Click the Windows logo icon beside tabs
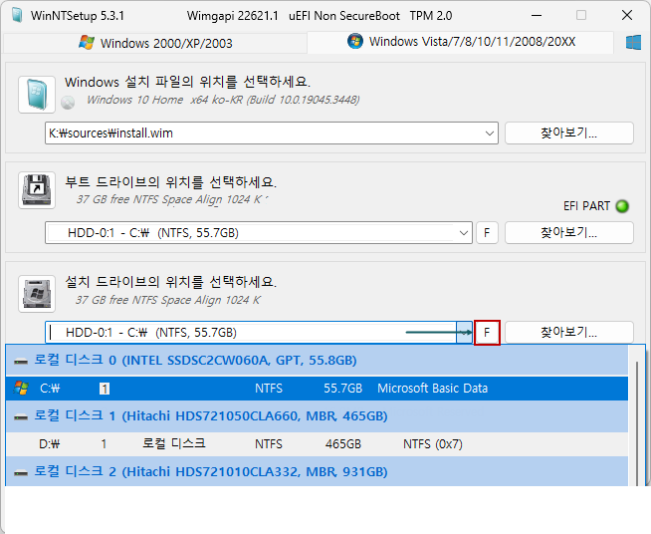The height and width of the screenshot is (534, 651). click(x=633, y=43)
